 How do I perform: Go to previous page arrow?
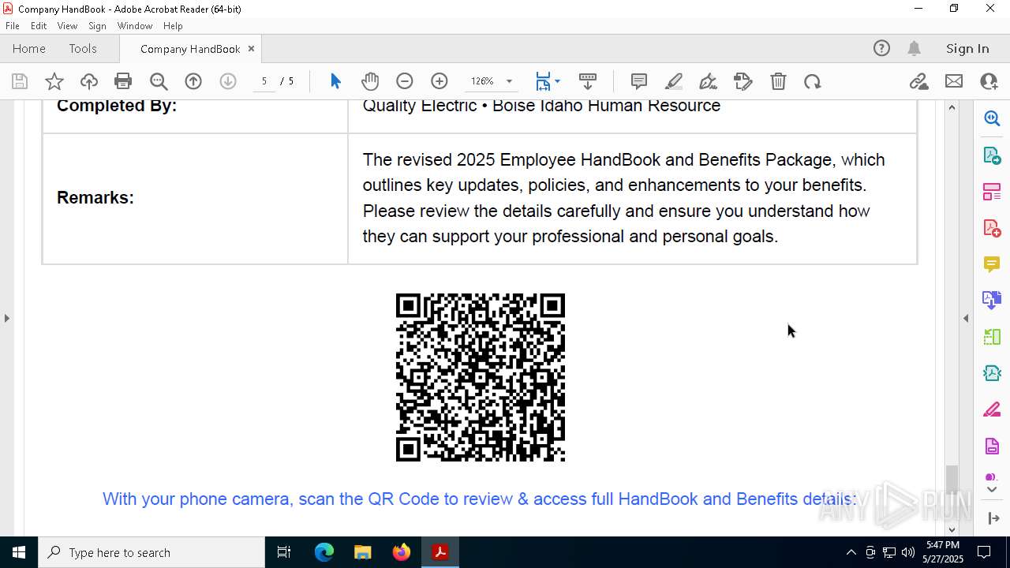click(193, 81)
